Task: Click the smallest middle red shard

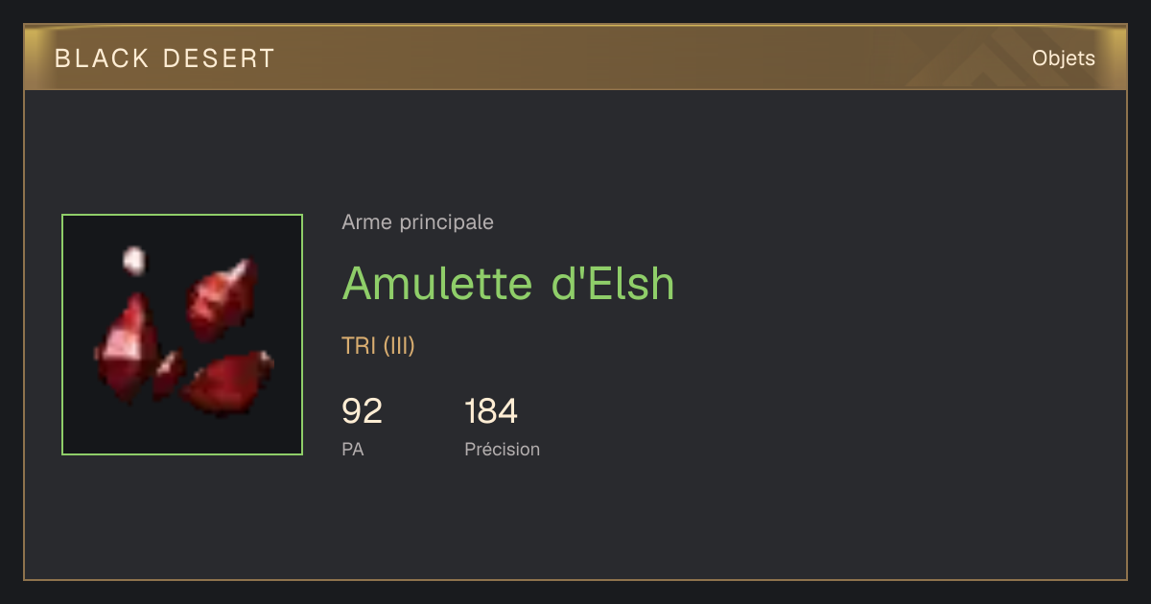Action: click(169, 374)
